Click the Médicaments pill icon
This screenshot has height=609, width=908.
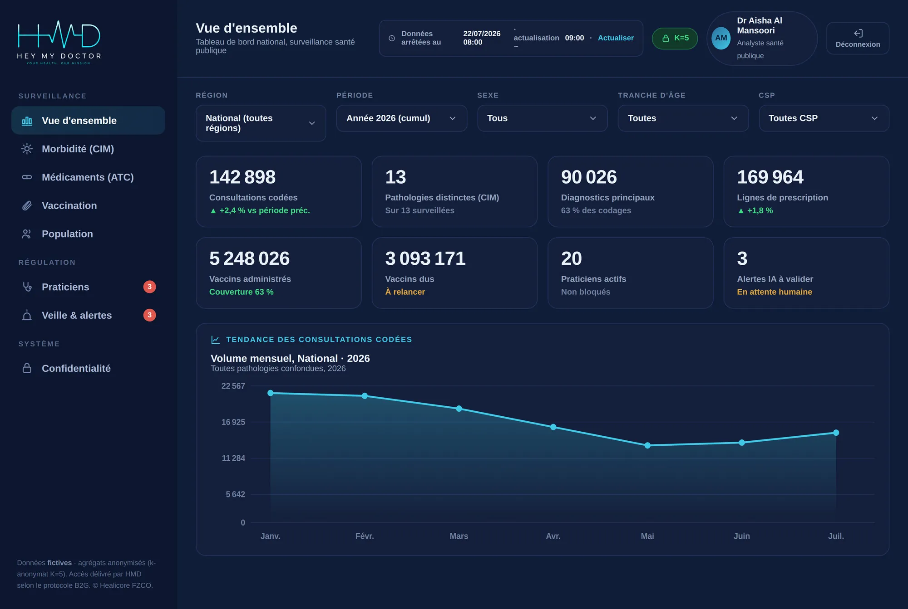pyautogui.click(x=27, y=177)
